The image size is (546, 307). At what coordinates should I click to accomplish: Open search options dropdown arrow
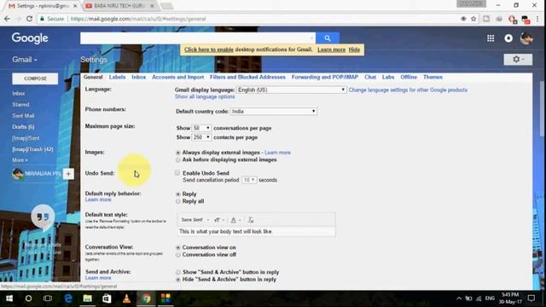point(311,38)
